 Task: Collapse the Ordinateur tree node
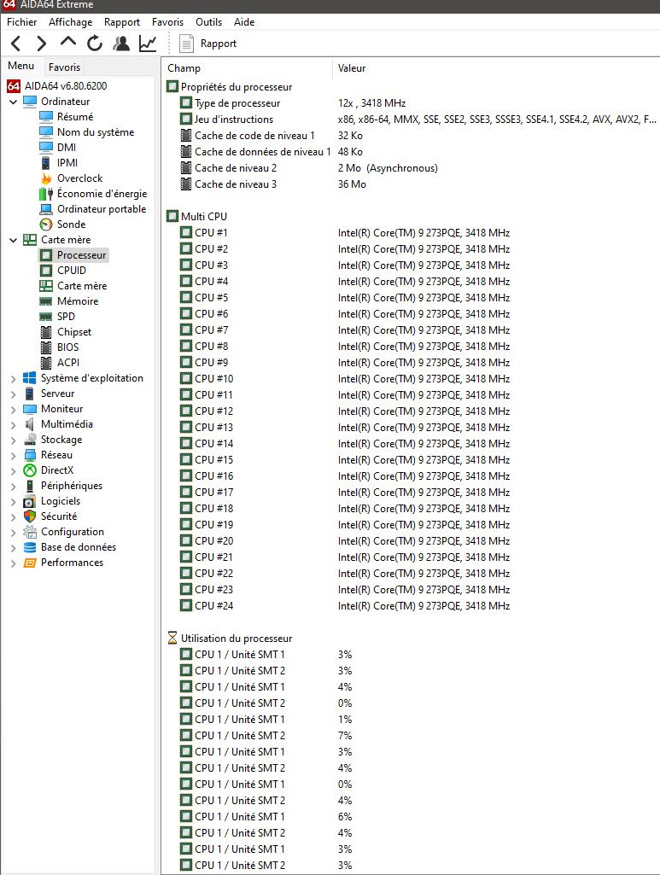click(x=14, y=102)
